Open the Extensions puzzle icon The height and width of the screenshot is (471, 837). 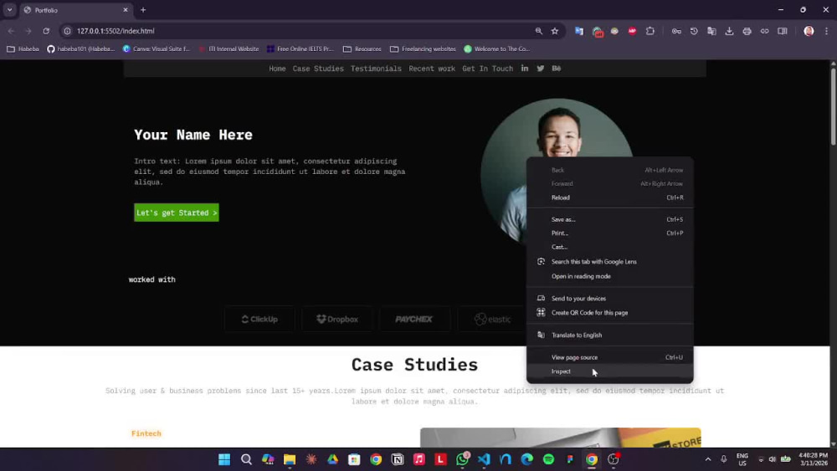650,31
